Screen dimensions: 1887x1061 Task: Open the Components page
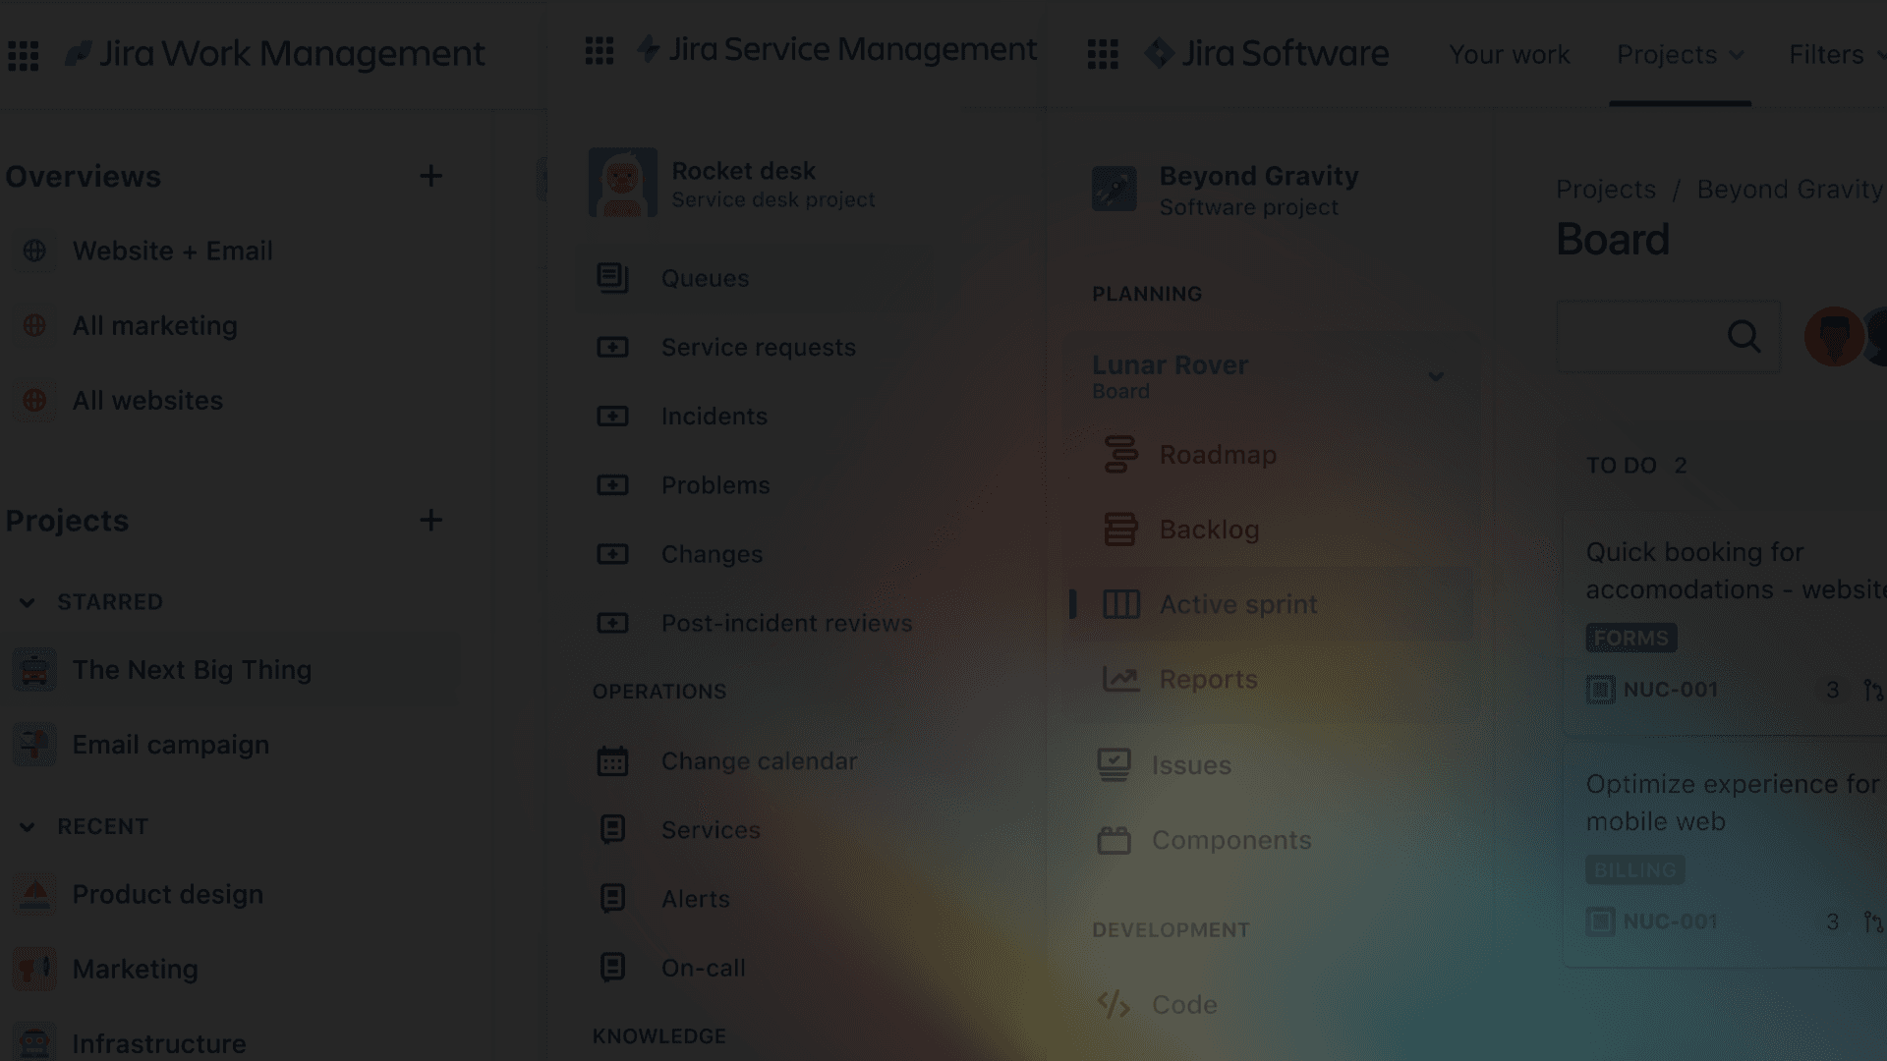pos(1231,840)
